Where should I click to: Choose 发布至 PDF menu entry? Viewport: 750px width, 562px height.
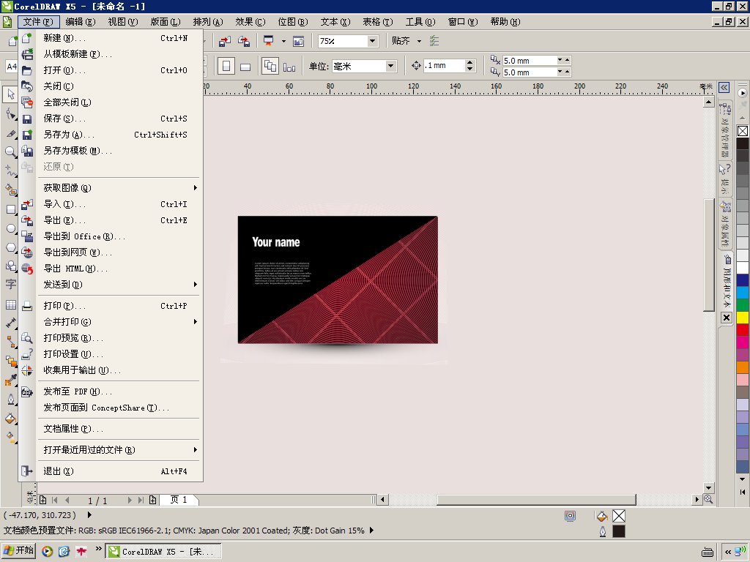click(x=111, y=391)
